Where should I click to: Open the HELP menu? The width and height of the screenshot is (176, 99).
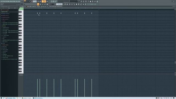pyautogui.click(x=19, y=1)
